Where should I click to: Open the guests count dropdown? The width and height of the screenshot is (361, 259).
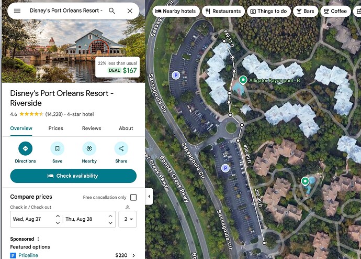point(128,219)
